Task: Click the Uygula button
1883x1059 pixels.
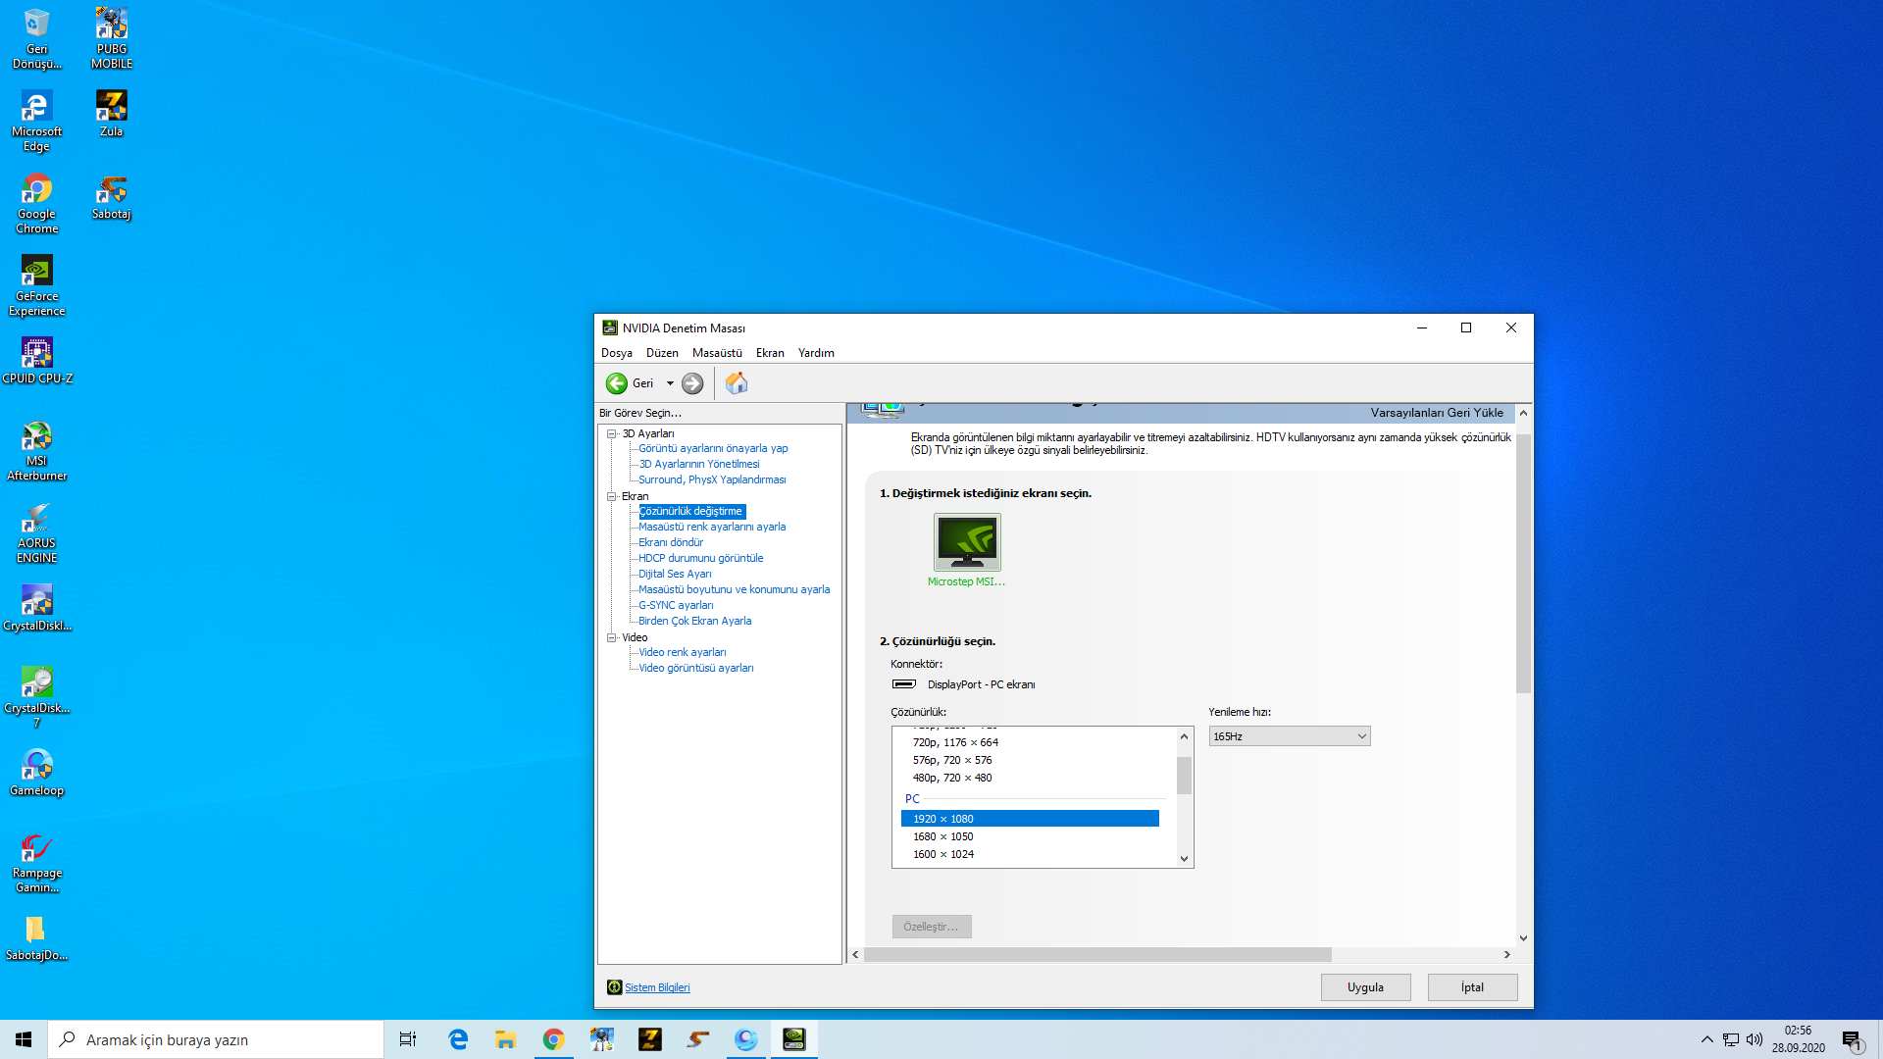Action: (1366, 987)
